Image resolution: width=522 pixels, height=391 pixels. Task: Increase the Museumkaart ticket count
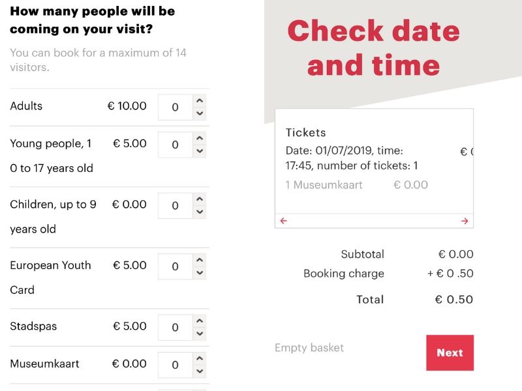click(x=200, y=358)
